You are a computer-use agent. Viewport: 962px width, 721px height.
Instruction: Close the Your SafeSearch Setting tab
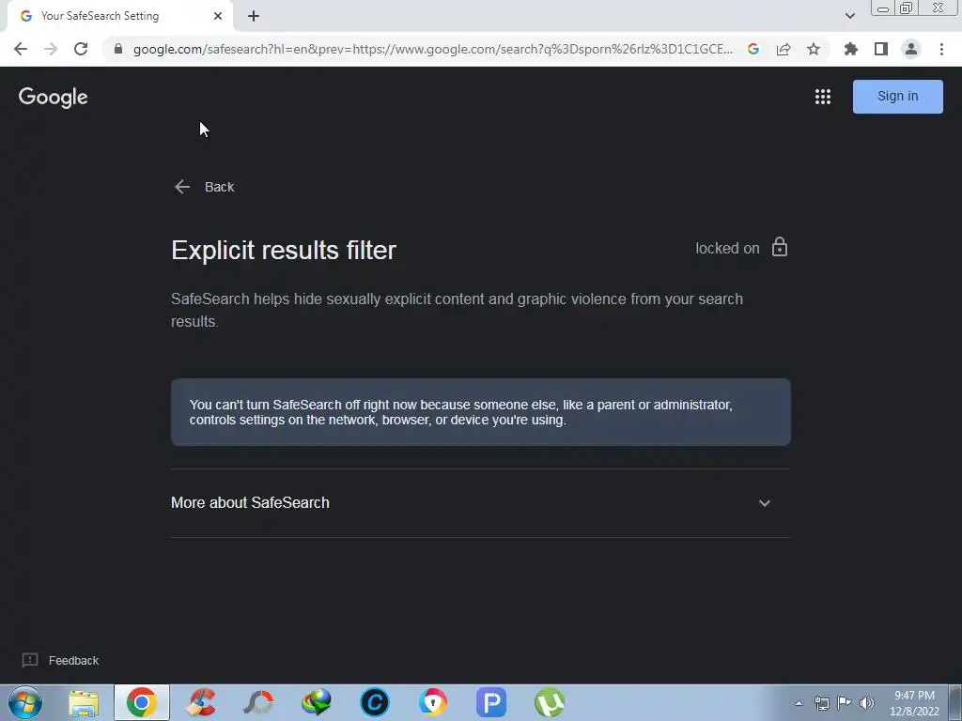click(218, 16)
